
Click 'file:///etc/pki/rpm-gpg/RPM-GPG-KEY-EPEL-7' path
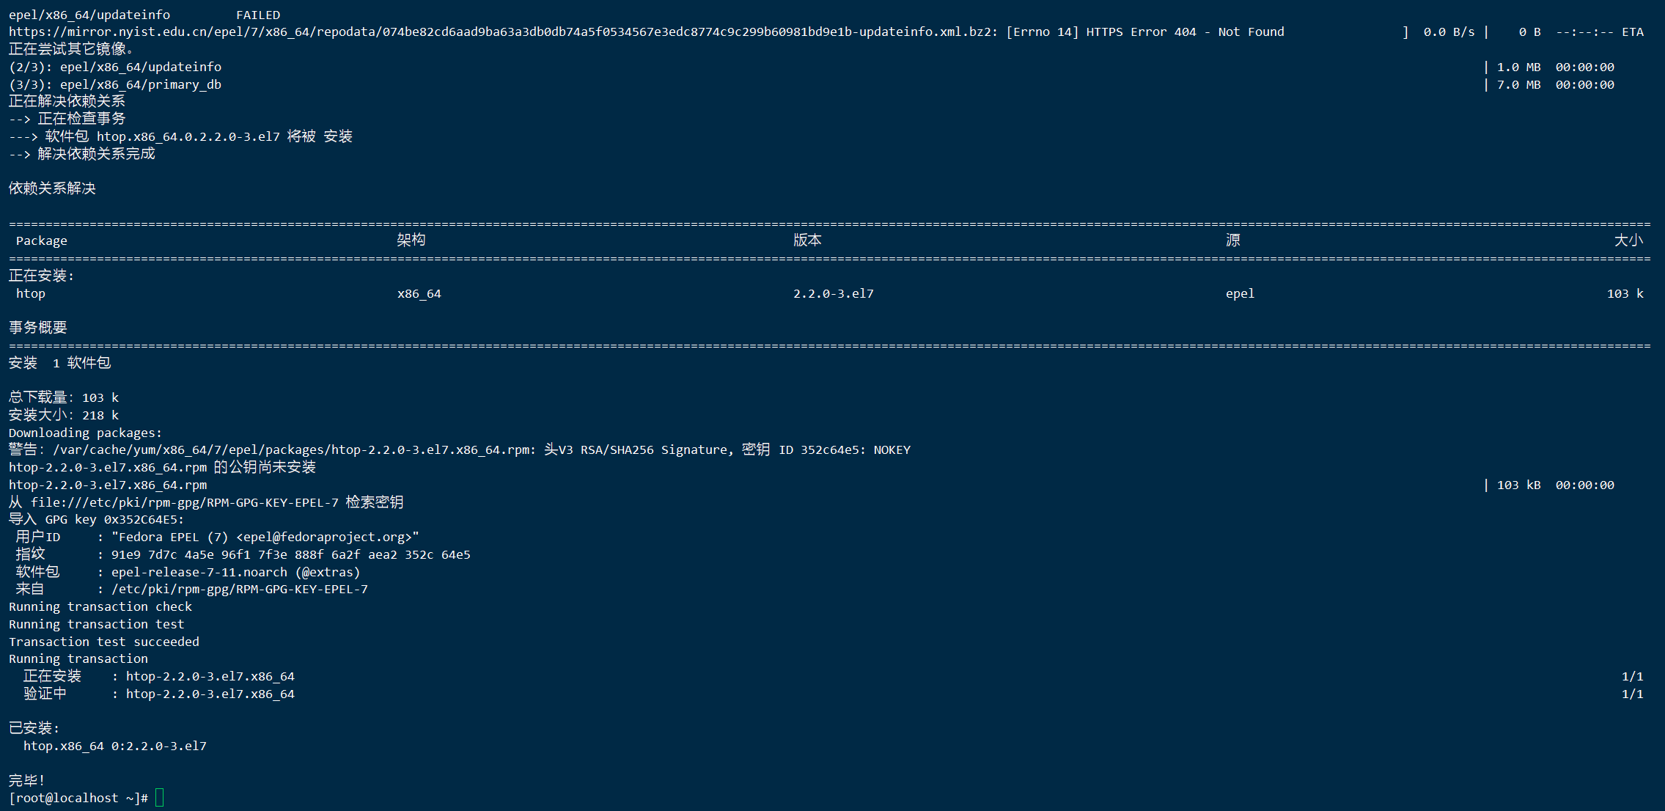coord(185,502)
